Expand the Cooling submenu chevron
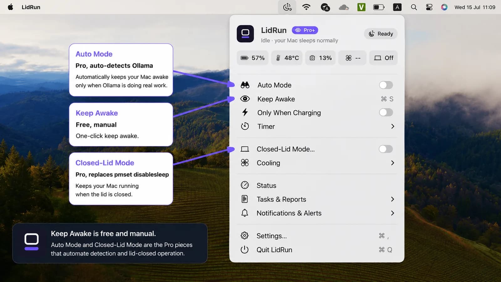Viewport: 501px width, 282px height. point(393,163)
